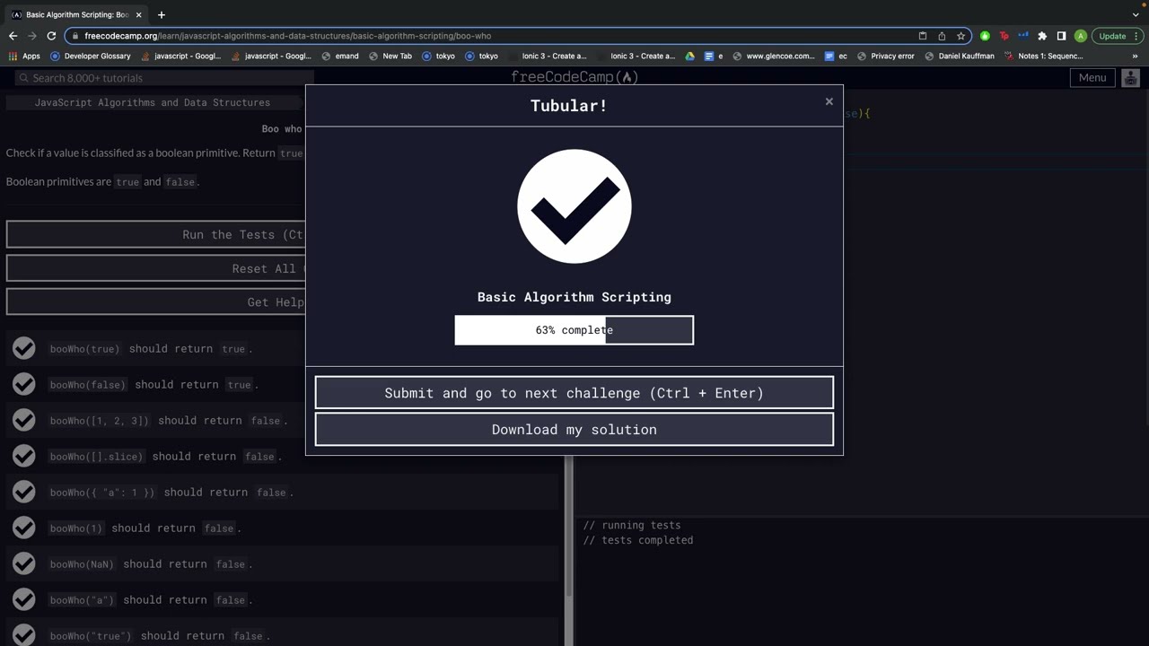Click the green circle extension icon

985,36
